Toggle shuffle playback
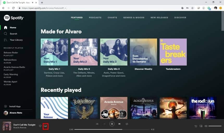Screen dimensions: 224x133 coord(97,124)
